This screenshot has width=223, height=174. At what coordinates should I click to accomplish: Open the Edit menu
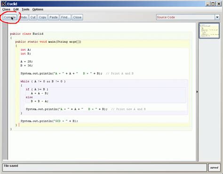point(16,9)
